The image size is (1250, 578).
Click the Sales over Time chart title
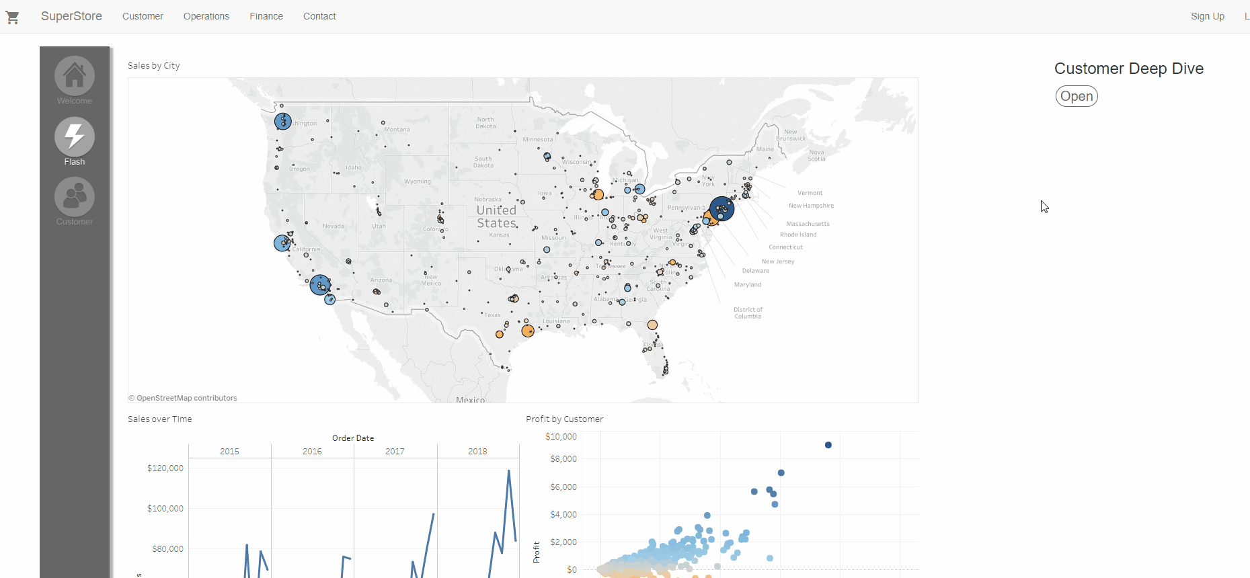[160, 419]
